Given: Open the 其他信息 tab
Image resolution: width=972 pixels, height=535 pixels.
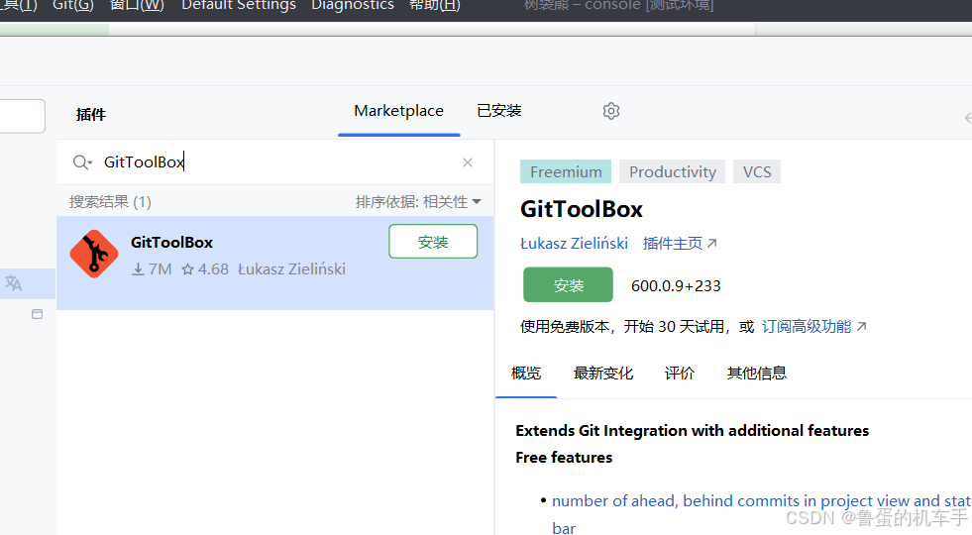Looking at the screenshot, I should tap(757, 374).
